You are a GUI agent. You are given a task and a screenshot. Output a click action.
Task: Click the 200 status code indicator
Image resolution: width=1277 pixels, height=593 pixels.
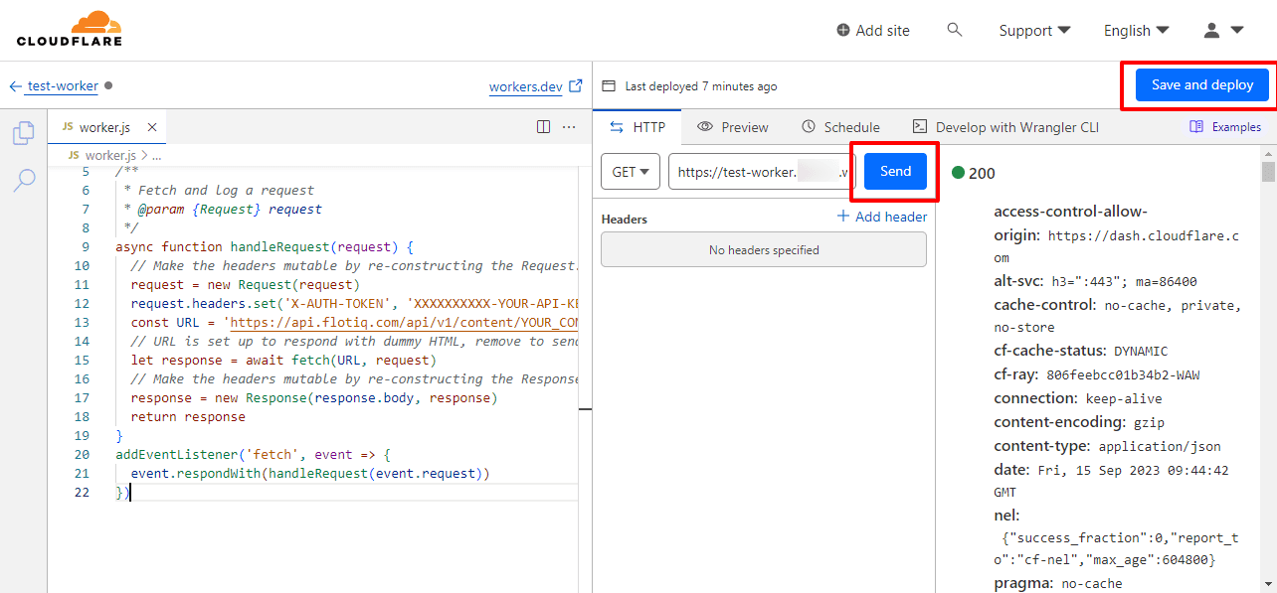pos(973,173)
